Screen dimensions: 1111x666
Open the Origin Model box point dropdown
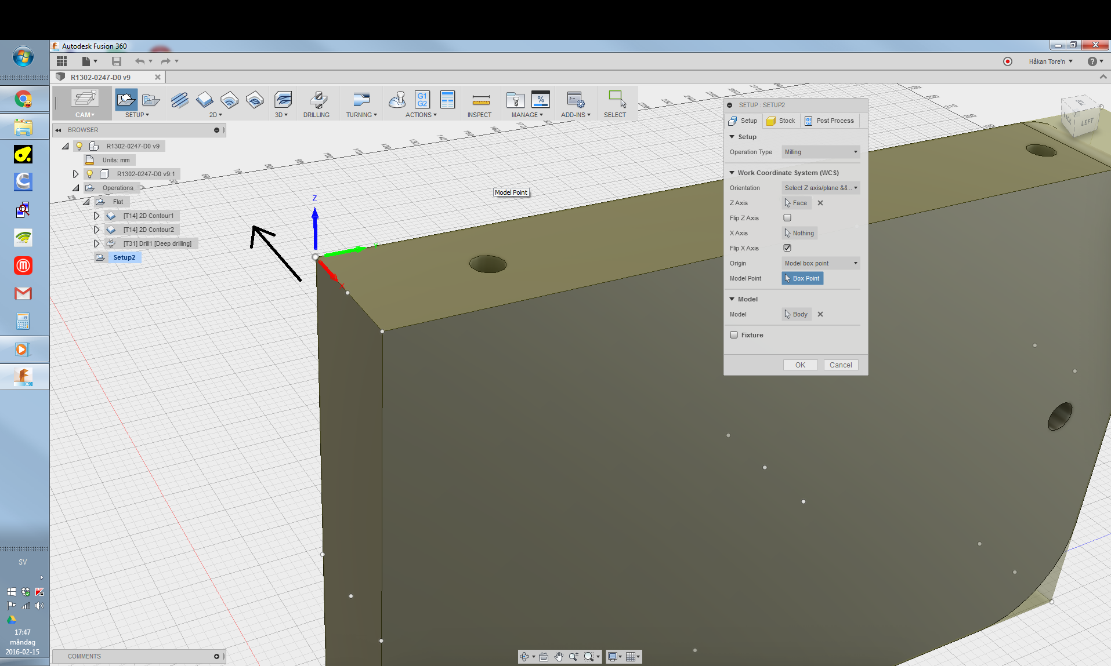pos(820,263)
